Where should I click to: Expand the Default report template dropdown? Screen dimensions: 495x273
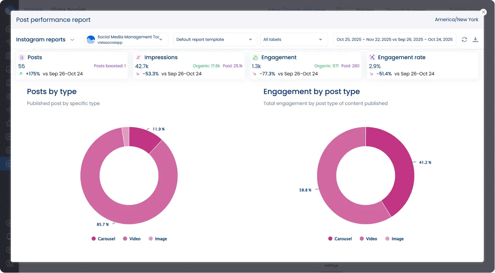214,40
